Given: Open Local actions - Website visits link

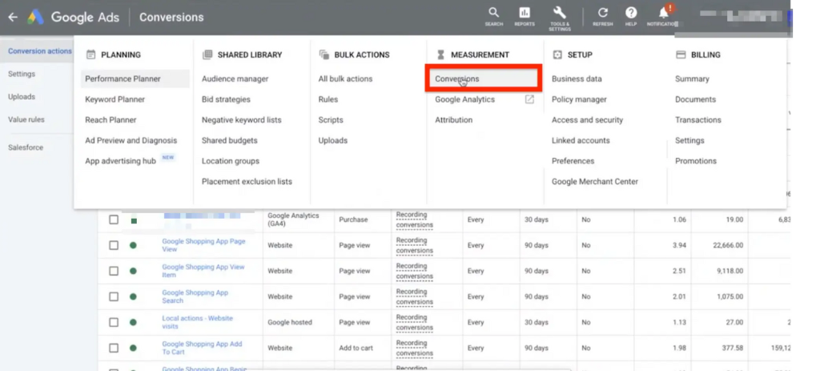Looking at the screenshot, I should click(197, 322).
